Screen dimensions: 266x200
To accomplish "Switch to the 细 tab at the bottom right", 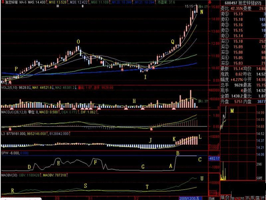I will (223, 198).
